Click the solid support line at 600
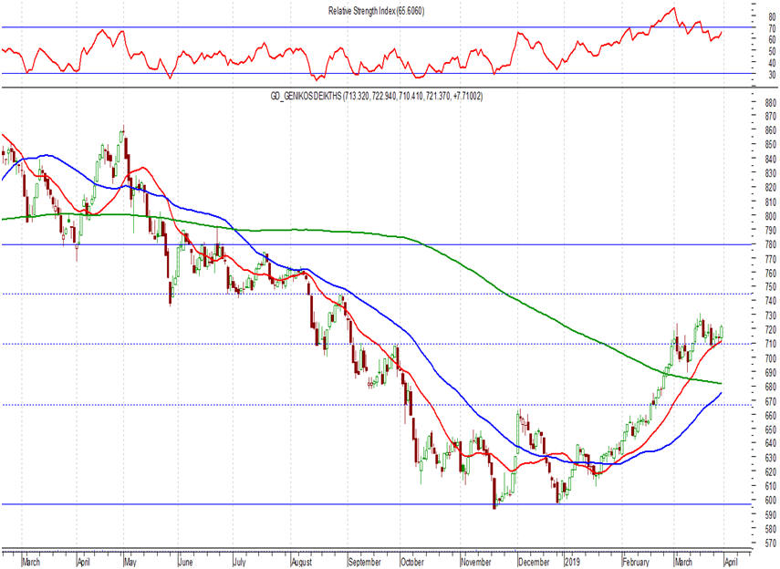The width and height of the screenshot is (780, 569). click(x=274, y=503)
